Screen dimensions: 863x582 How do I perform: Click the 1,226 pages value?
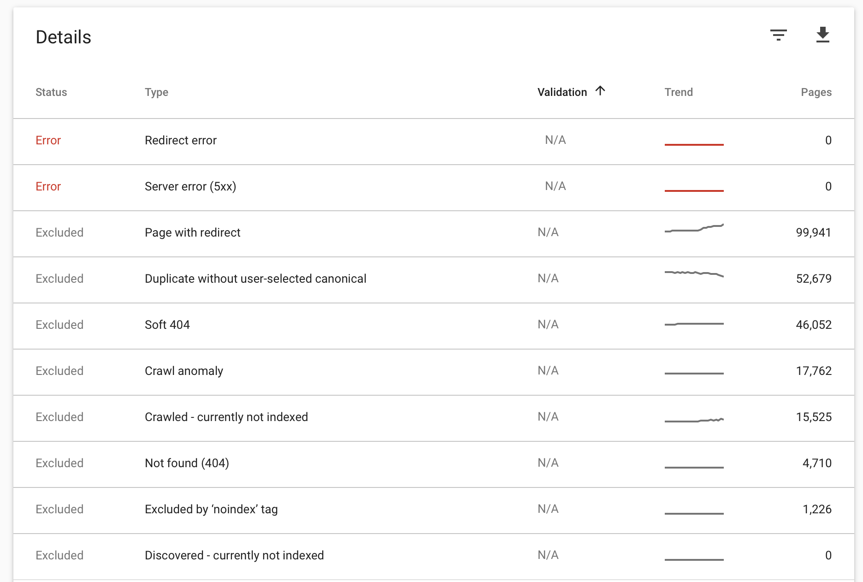(x=817, y=509)
